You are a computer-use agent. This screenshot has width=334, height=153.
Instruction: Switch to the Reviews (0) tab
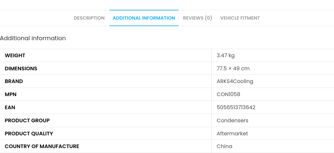click(x=198, y=18)
